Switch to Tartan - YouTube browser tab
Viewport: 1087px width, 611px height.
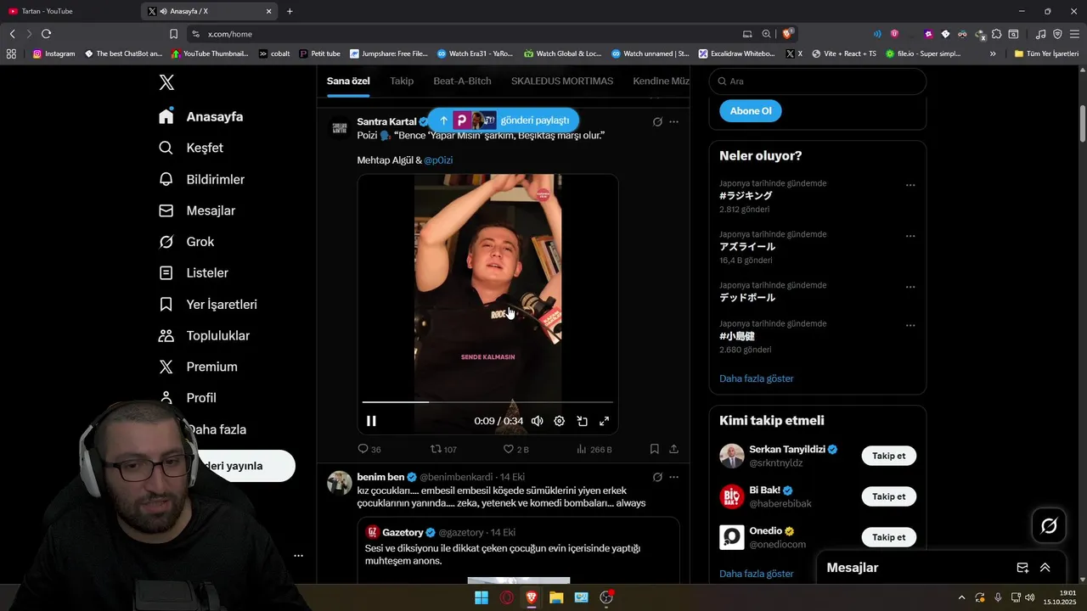coord(68,11)
